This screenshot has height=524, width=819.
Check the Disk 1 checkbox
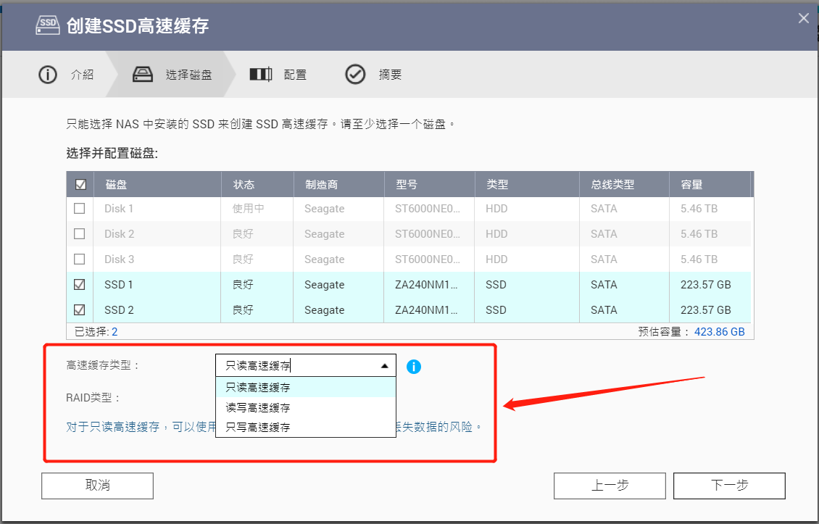(x=80, y=209)
